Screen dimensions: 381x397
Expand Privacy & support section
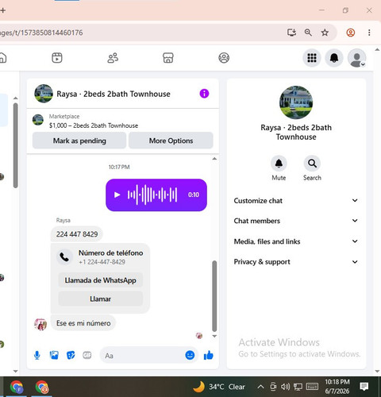click(296, 262)
